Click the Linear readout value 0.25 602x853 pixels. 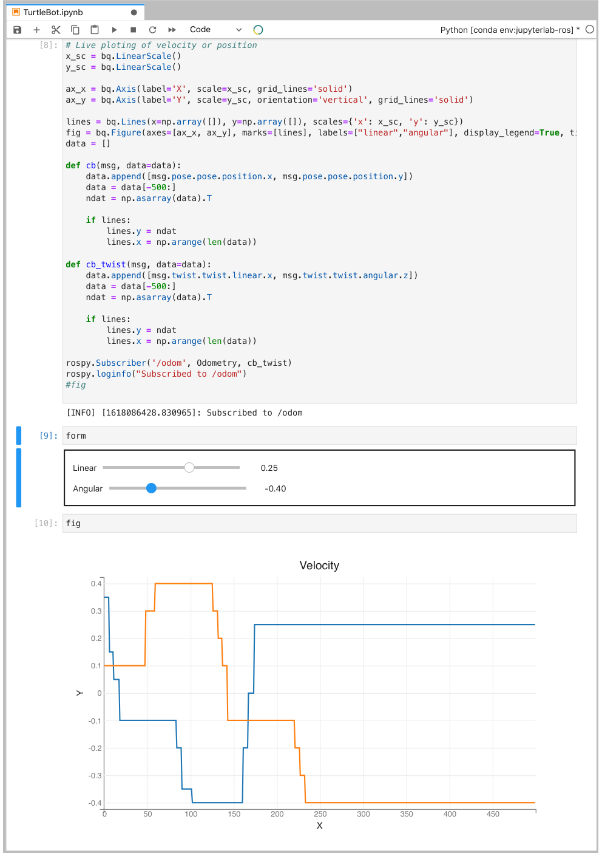point(269,468)
